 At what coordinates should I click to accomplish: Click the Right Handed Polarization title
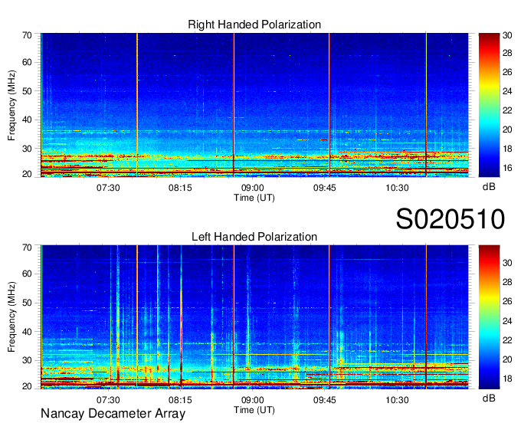254,25
